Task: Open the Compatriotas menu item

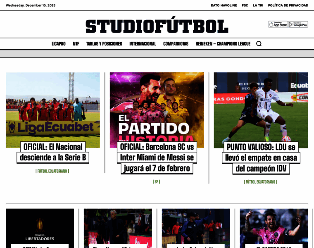Action: click(x=176, y=44)
